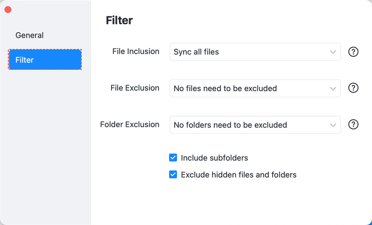Click the "Sync all files" selection box

(x=248, y=52)
